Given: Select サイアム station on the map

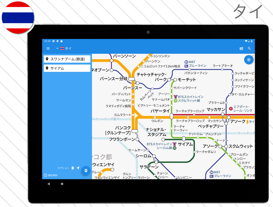Looking at the screenshot, I should click(x=184, y=139).
